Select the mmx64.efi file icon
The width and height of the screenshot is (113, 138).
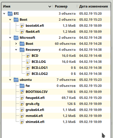pyautogui.click(x=22, y=116)
